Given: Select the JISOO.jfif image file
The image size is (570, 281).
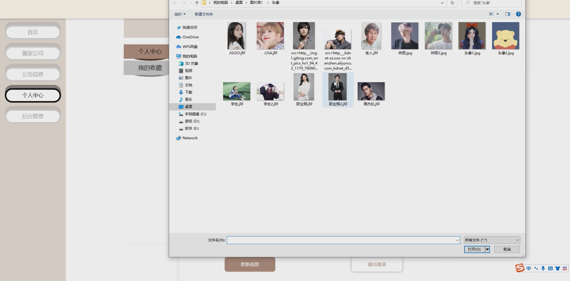Looking at the screenshot, I should pyautogui.click(x=237, y=39).
